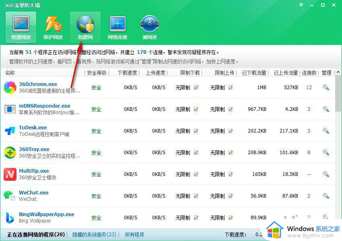Click the 360Tray.exe program icon

point(10,153)
